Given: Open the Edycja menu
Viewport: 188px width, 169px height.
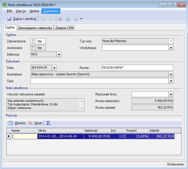Looking at the screenshot, I should click(x=21, y=11).
